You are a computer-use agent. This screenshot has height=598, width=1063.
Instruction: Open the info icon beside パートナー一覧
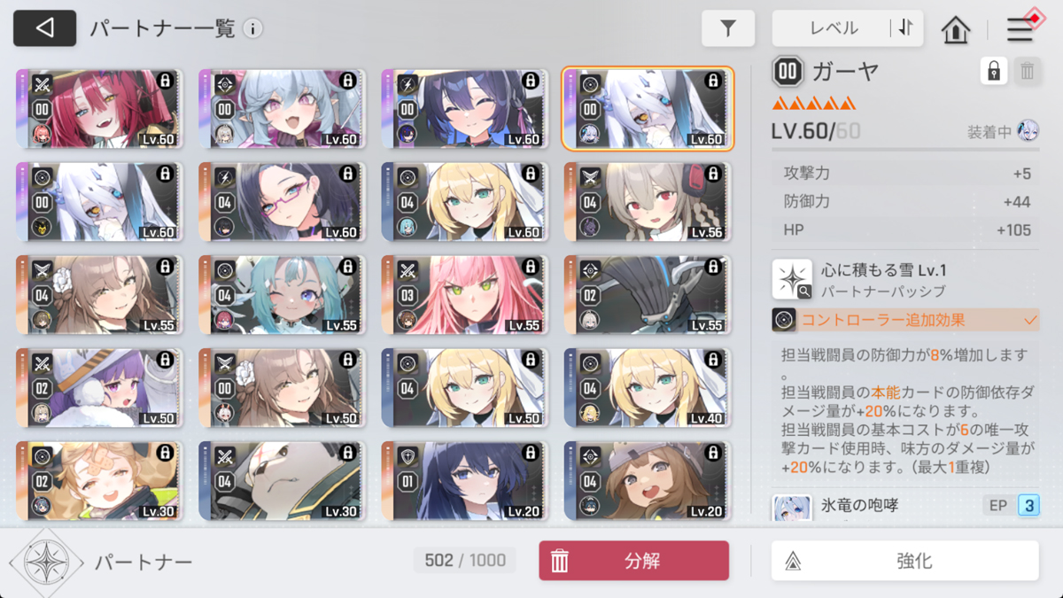[x=252, y=29]
